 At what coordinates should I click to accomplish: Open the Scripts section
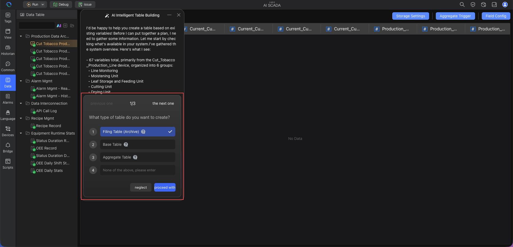coord(8,164)
